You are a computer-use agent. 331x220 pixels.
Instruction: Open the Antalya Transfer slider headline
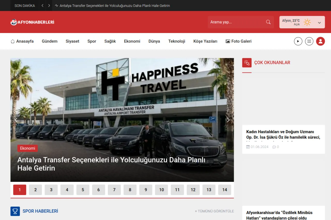click(111, 164)
